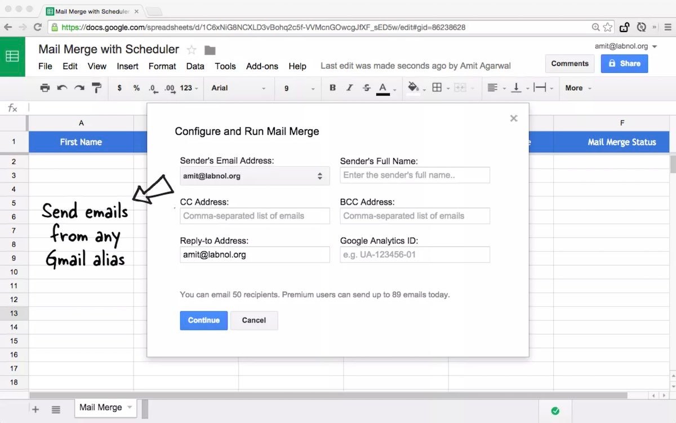Open Borders tool
Screen dimensions: 676x423
point(437,88)
